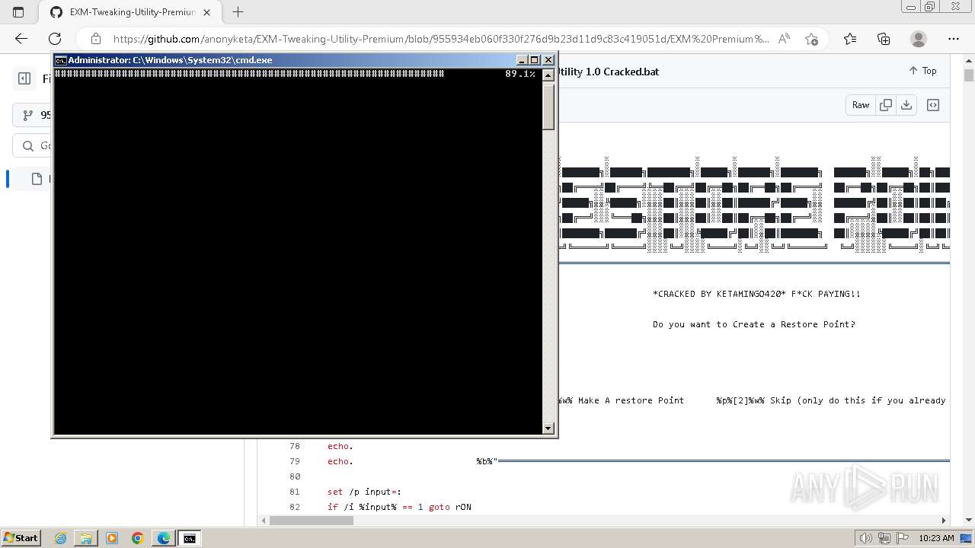The image size is (975, 548).
Task: Open network status tray icon
Action: tap(884, 538)
